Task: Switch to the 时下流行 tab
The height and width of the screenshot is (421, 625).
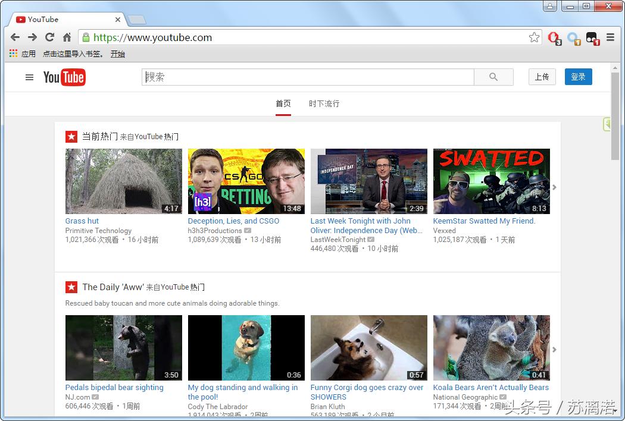Action: [324, 104]
